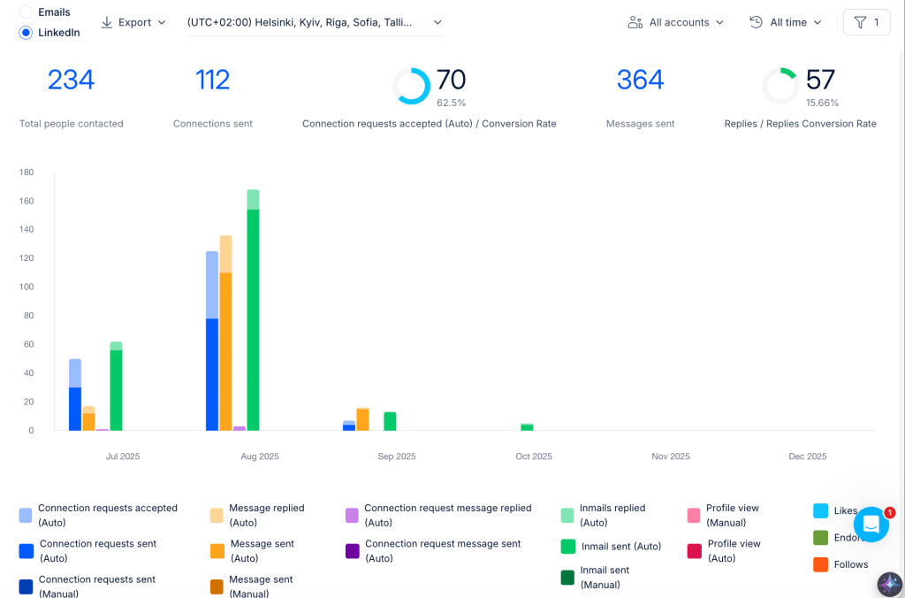Open the chat support bubble

pyautogui.click(x=871, y=524)
